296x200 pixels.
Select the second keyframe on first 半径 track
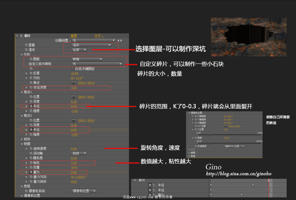(253, 185)
